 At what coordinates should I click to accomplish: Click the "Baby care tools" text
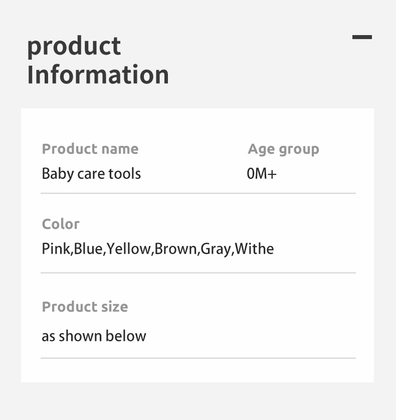click(x=91, y=174)
